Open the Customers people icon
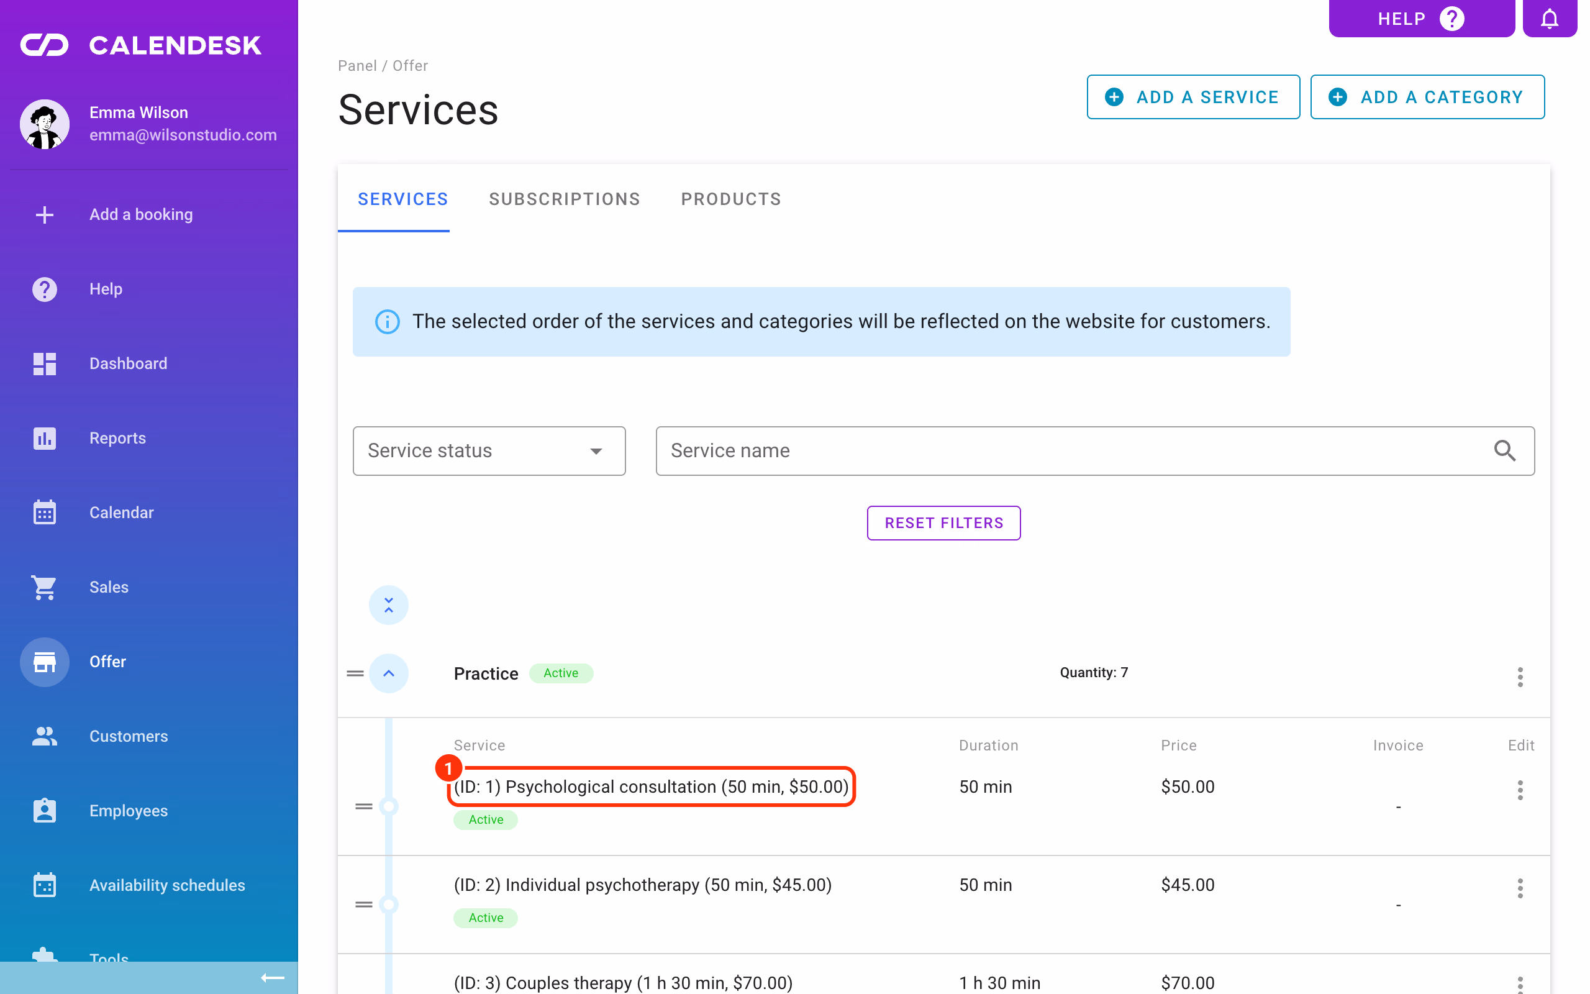 [x=45, y=736]
